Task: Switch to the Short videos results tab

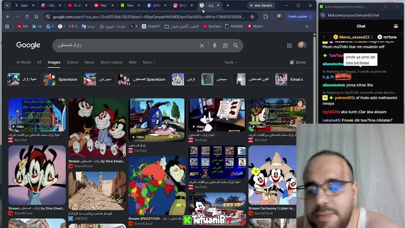Action: coord(111,62)
